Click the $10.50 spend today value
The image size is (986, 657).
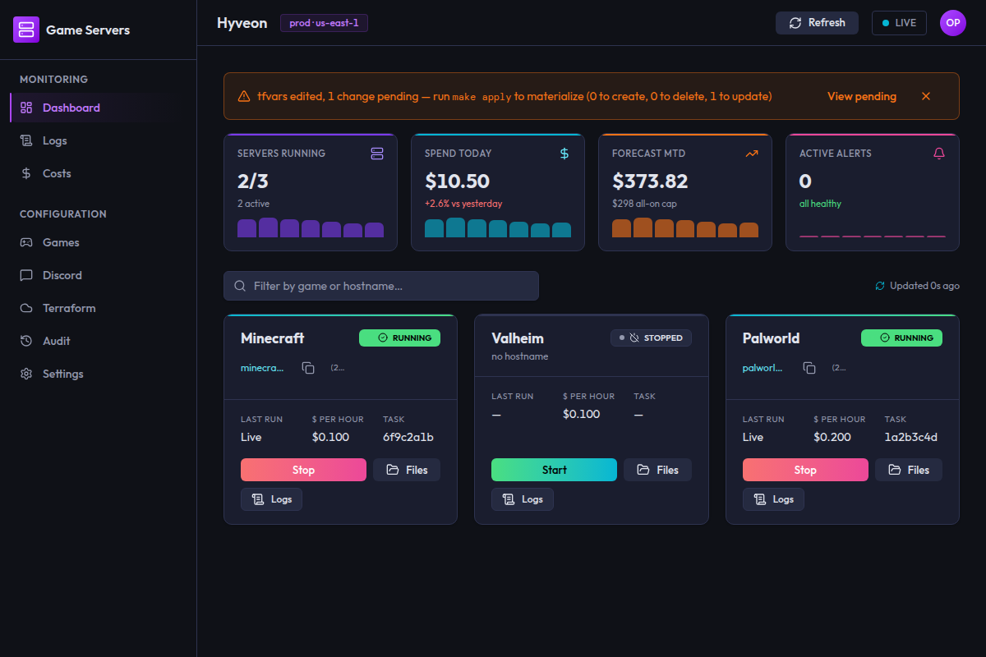pos(457,181)
